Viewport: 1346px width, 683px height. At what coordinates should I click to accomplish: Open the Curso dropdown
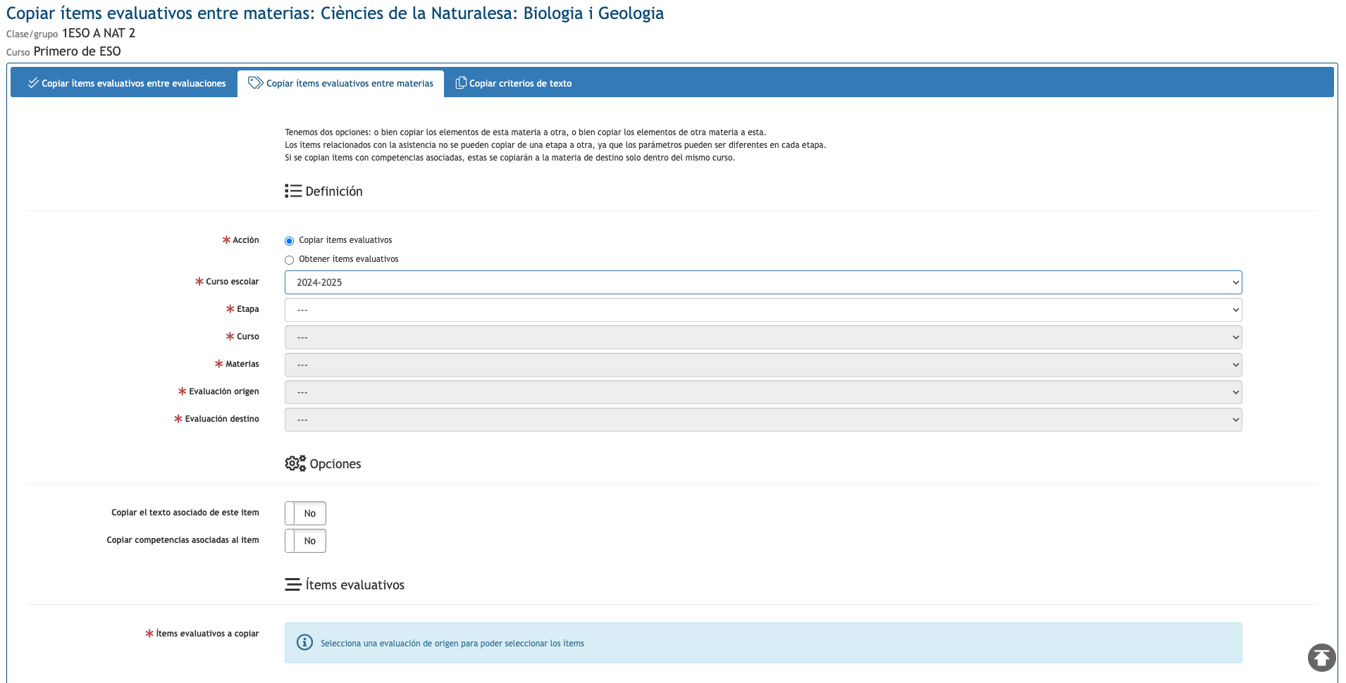pos(763,337)
